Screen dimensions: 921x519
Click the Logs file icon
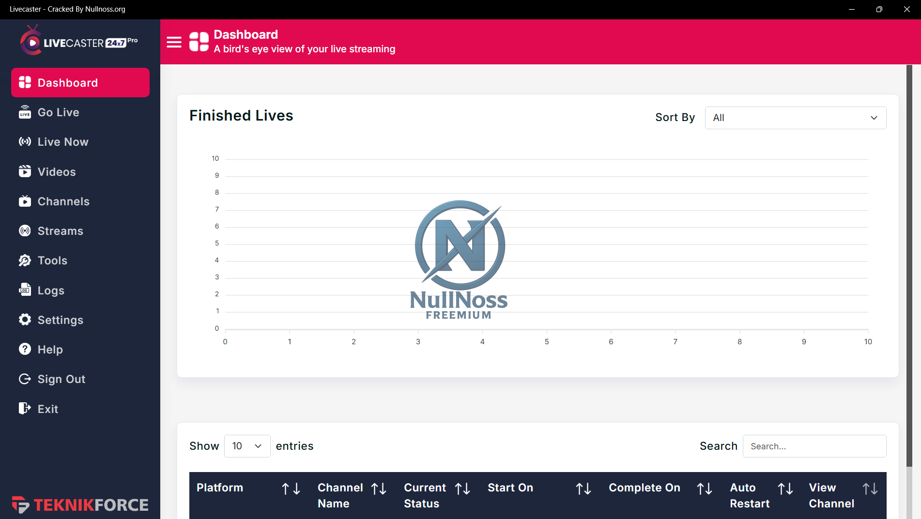(x=25, y=290)
